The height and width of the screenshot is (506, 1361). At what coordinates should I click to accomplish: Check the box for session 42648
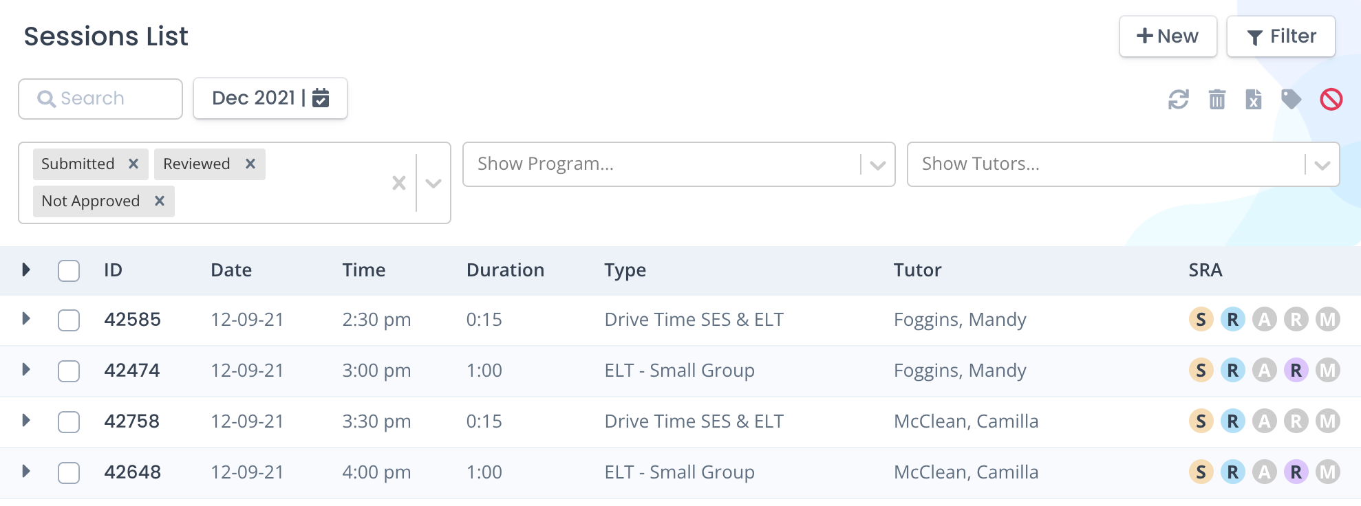pos(69,473)
